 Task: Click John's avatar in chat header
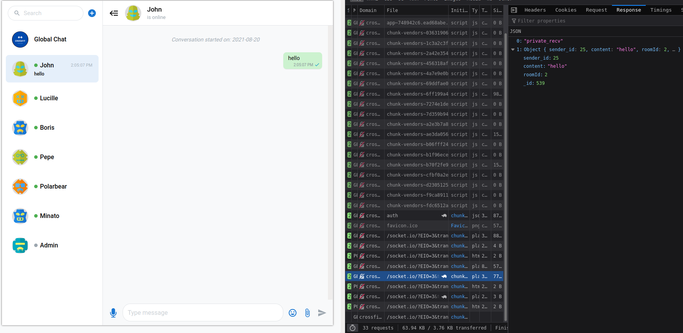pyautogui.click(x=133, y=13)
